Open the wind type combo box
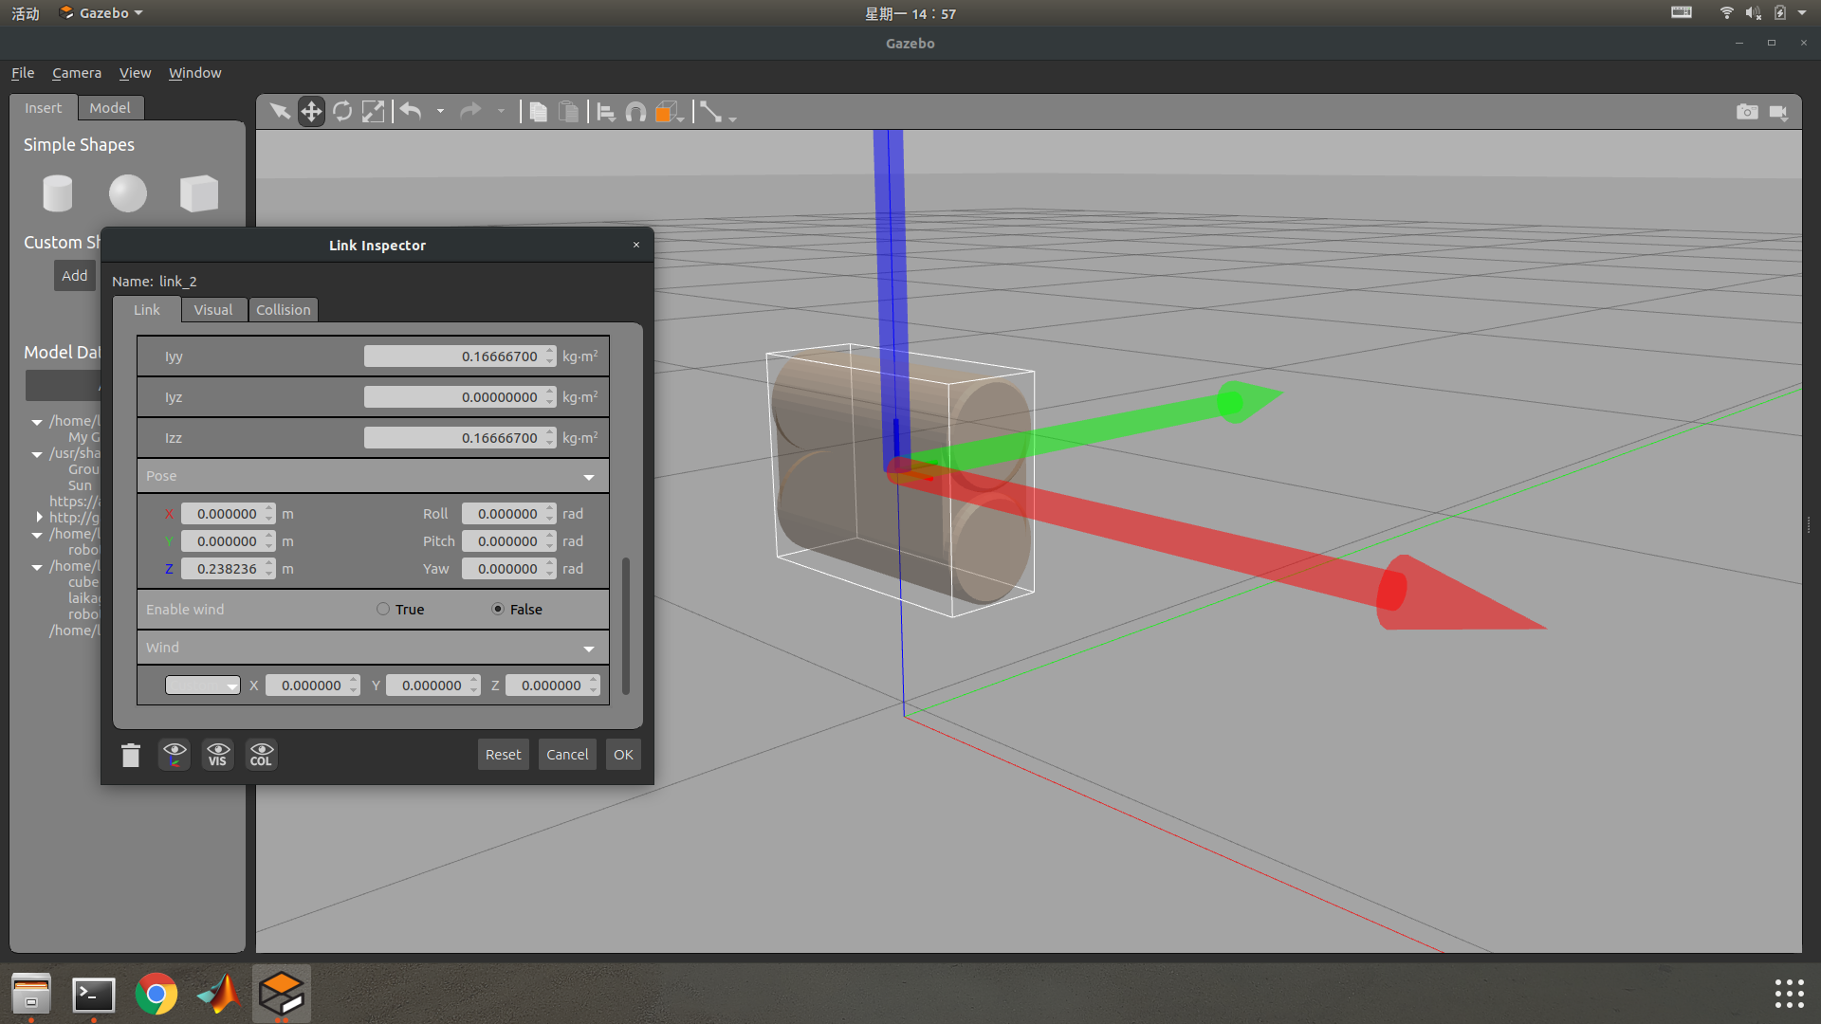Viewport: 1821px width, 1024px height. pyautogui.click(x=202, y=686)
